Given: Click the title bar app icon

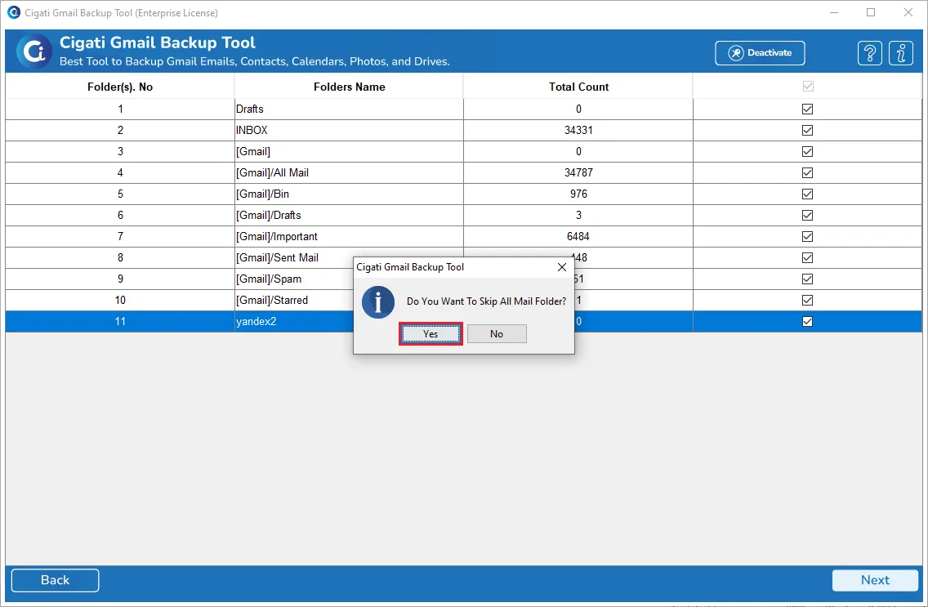Looking at the screenshot, I should tap(14, 12).
